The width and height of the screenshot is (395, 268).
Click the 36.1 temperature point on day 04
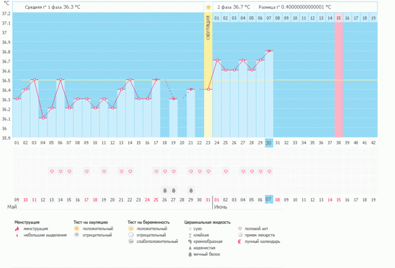43,118
